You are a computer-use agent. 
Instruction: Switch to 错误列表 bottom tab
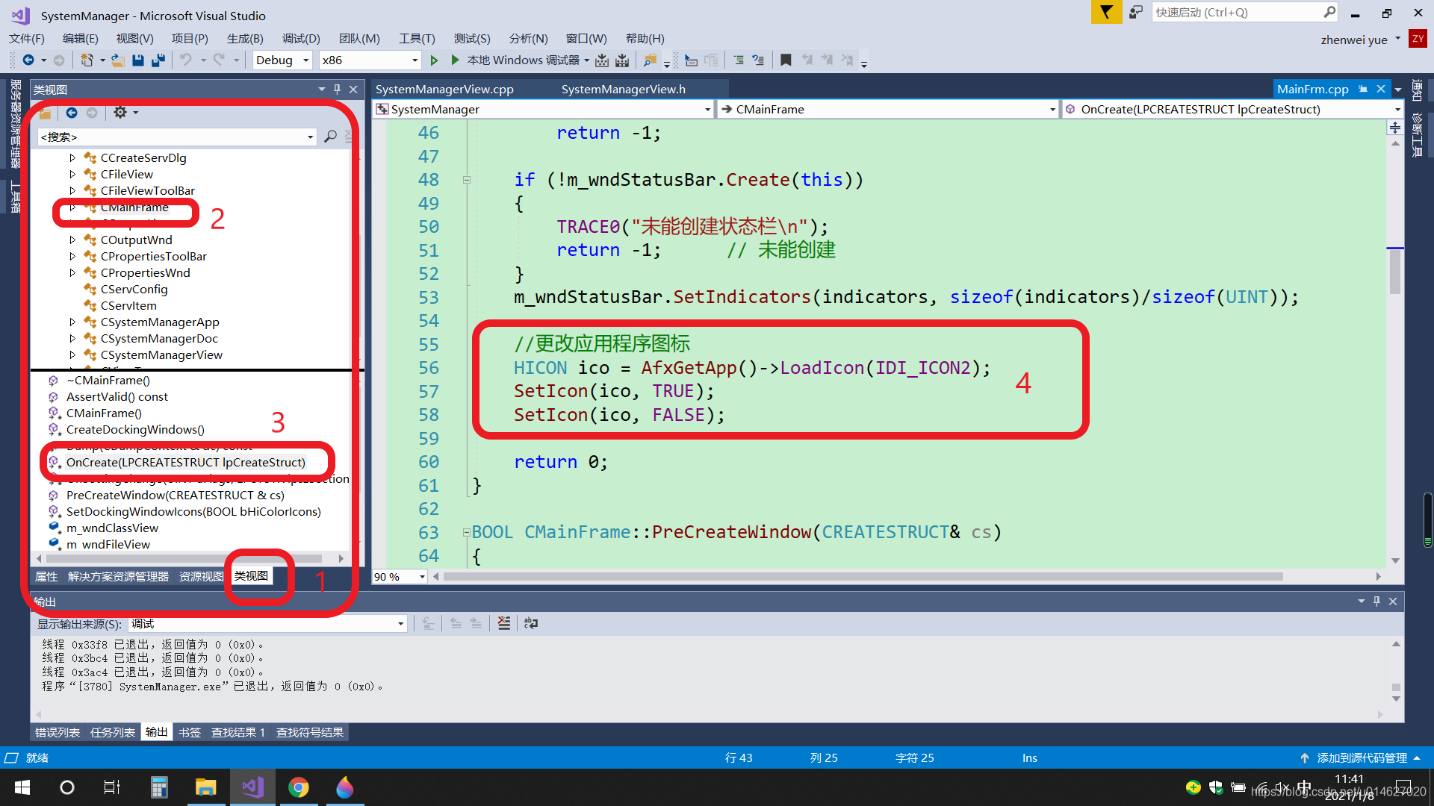tap(58, 733)
